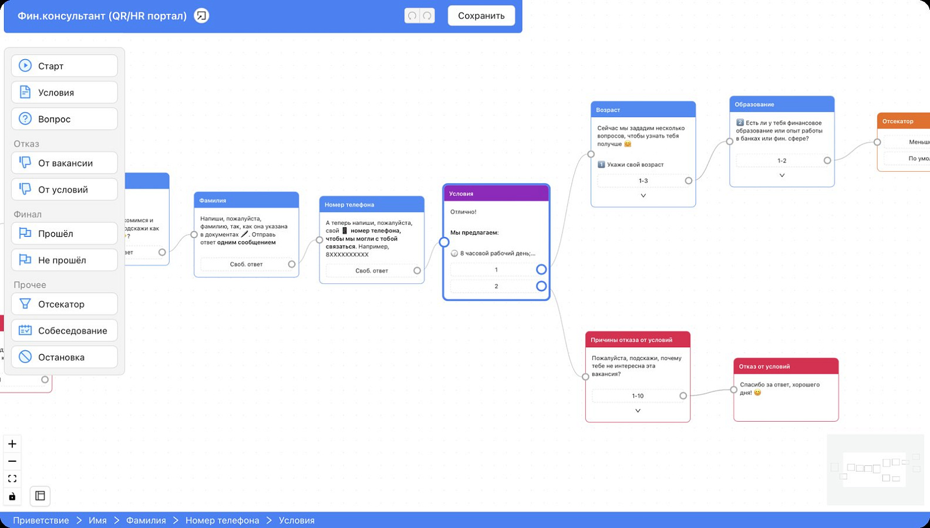Click the minimap overview
The width and height of the screenshot is (930, 528).
tap(875, 469)
